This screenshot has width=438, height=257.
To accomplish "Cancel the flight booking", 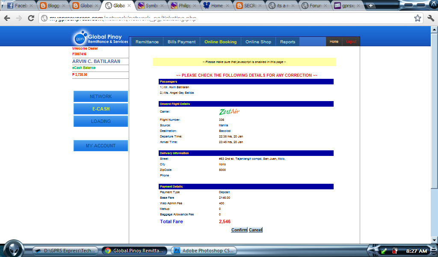I will pyautogui.click(x=255, y=230).
